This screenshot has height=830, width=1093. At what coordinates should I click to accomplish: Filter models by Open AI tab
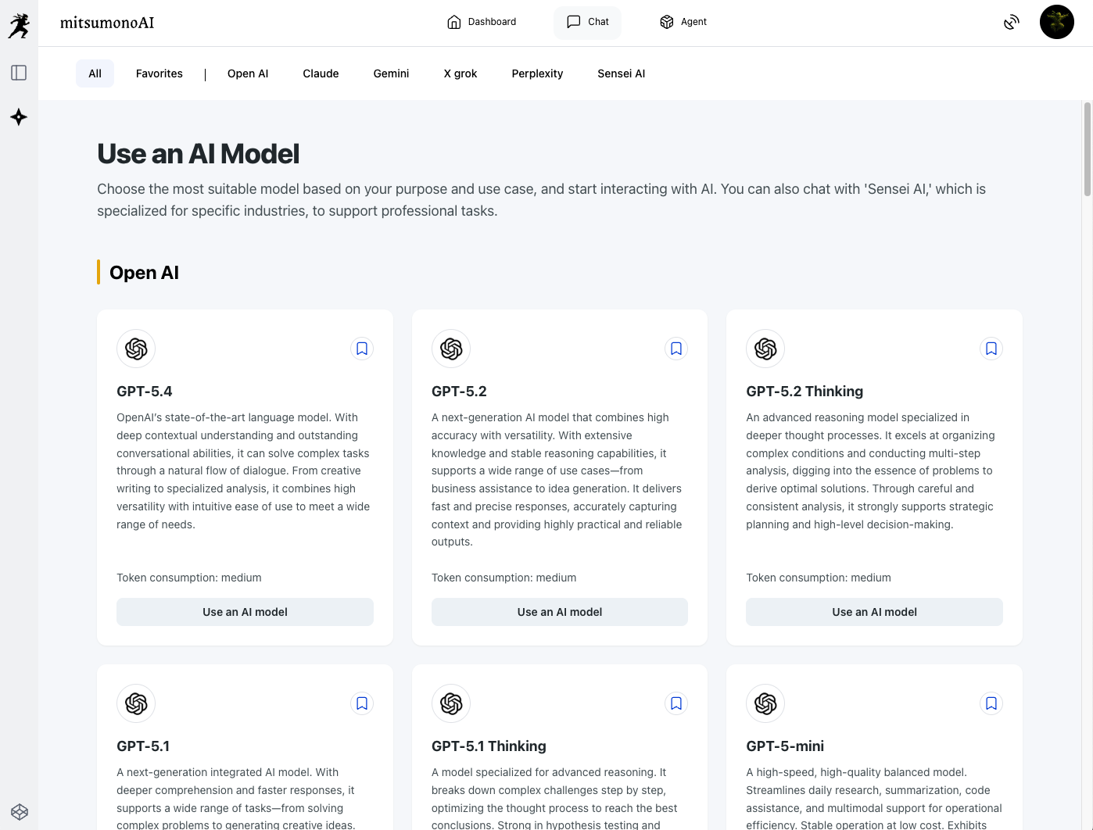(x=248, y=73)
